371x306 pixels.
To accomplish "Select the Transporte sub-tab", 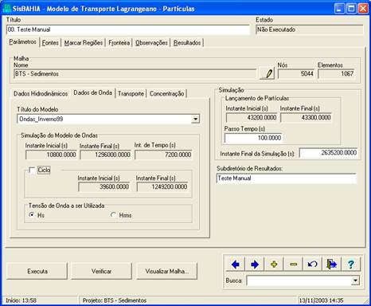I will pyautogui.click(x=131, y=93).
